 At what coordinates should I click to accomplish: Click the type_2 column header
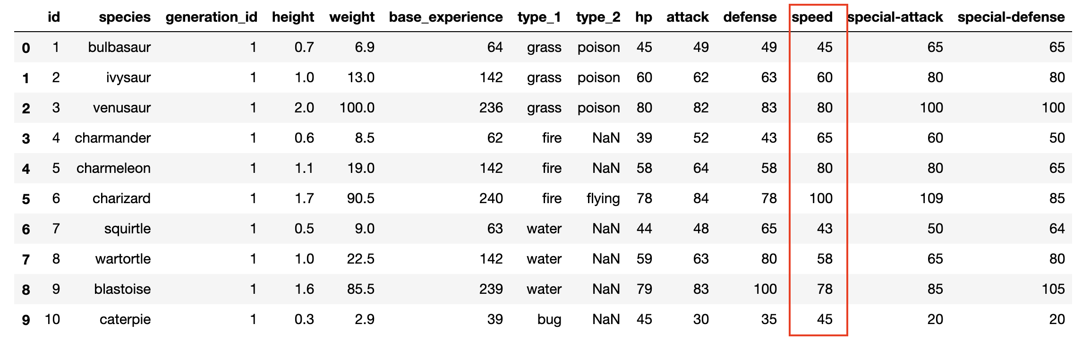(598, 17)
